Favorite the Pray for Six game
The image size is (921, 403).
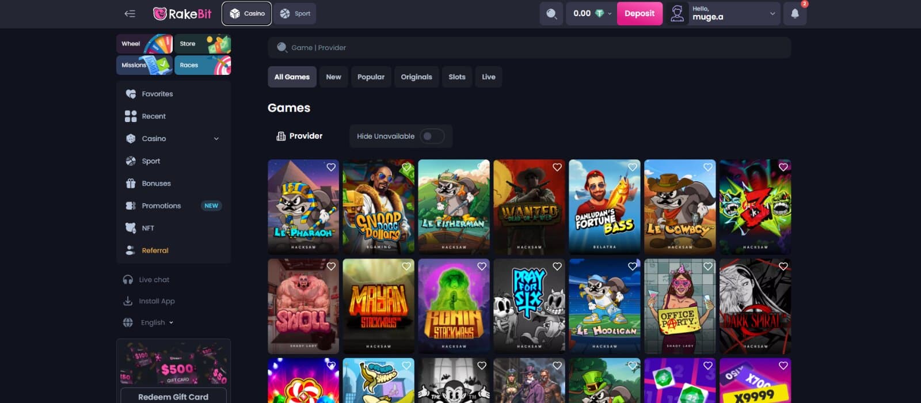pyautogui.click(x=557, y=267)
